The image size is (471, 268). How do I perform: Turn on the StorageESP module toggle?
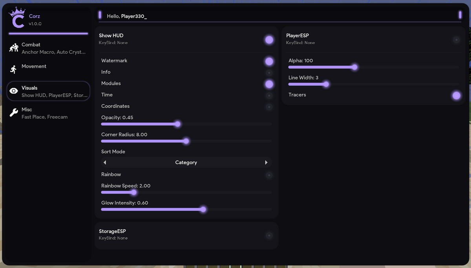pyautogui.click(x=269, y=235)
